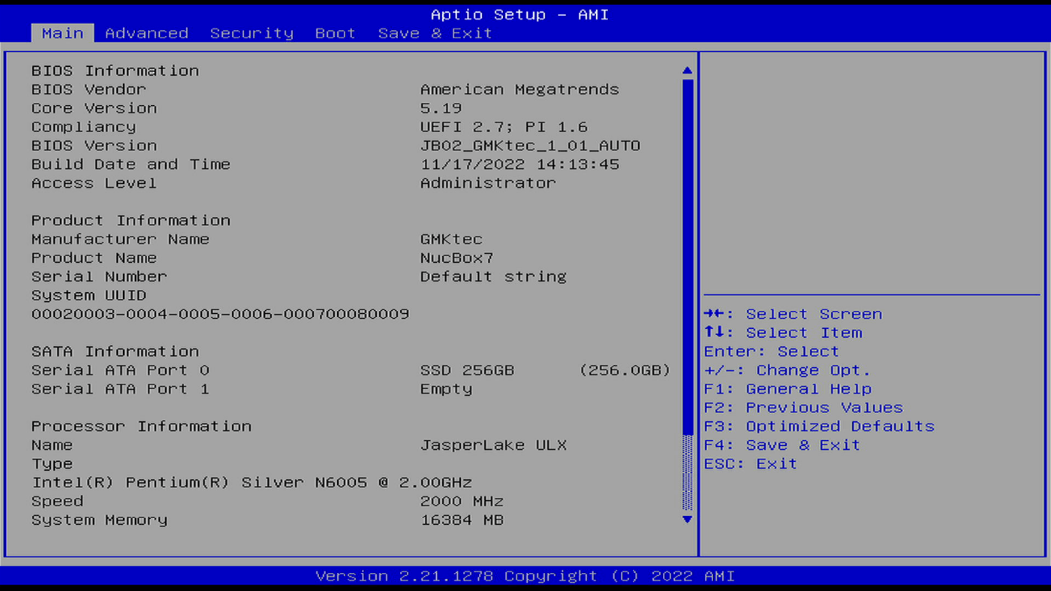Select the Access Level label
This screenshot has width=1051, height=591.
click(94, 183)
